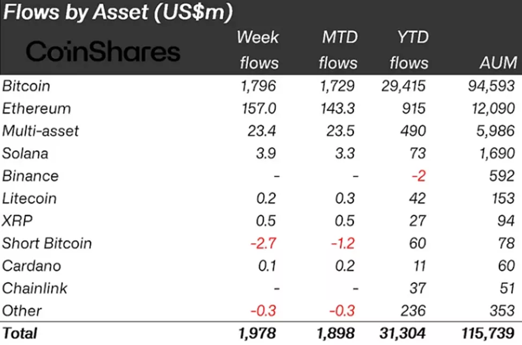
Task: Click the AUM column header
Action: [x=498, y=63]
